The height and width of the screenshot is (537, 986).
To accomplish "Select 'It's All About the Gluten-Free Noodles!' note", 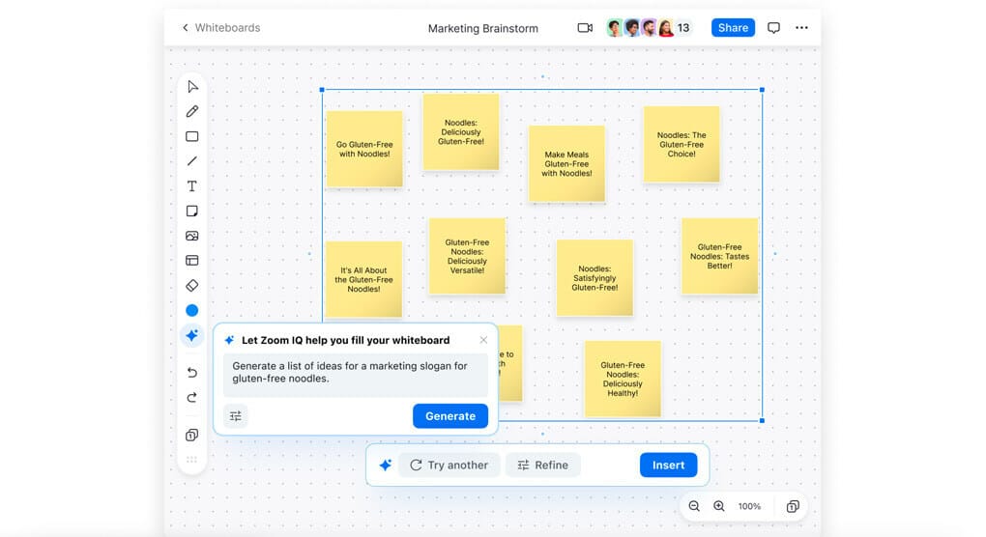I will (x=364, y=279).
